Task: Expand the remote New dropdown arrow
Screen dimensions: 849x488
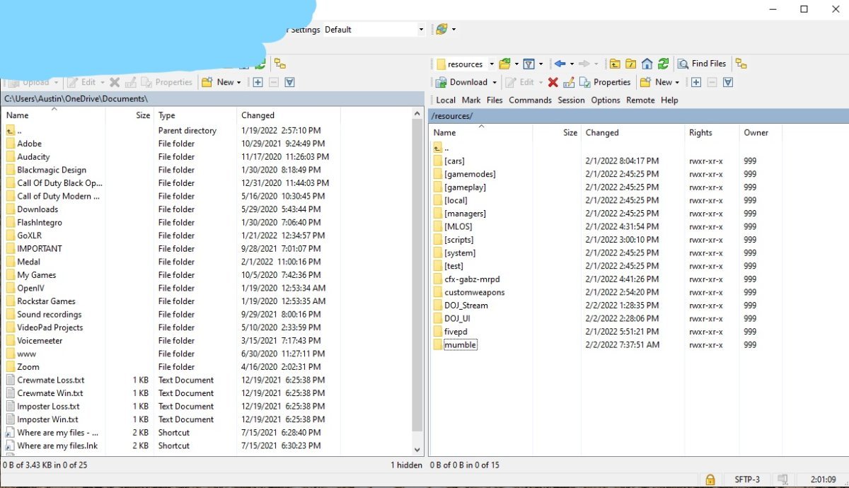Action: point(677,83)
